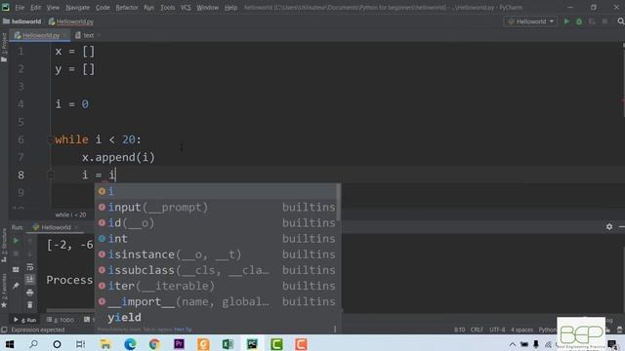
Task: Click Helloworld.py breadcrumb in navigation bar
Action: click(71, 21)
